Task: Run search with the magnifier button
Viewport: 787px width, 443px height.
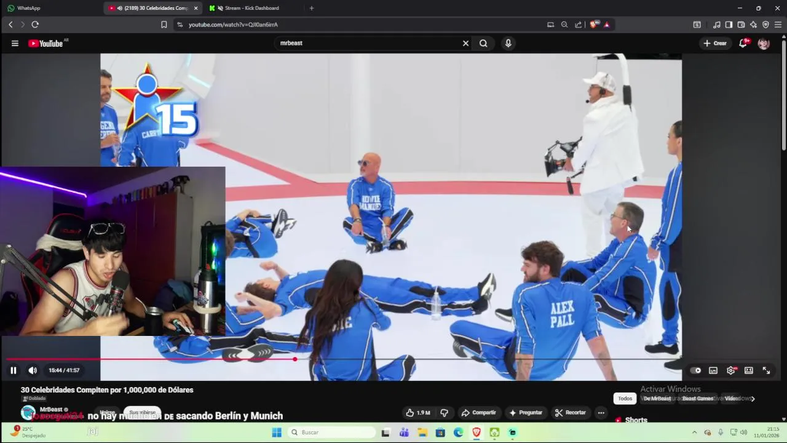Action: tap(483, 43)
